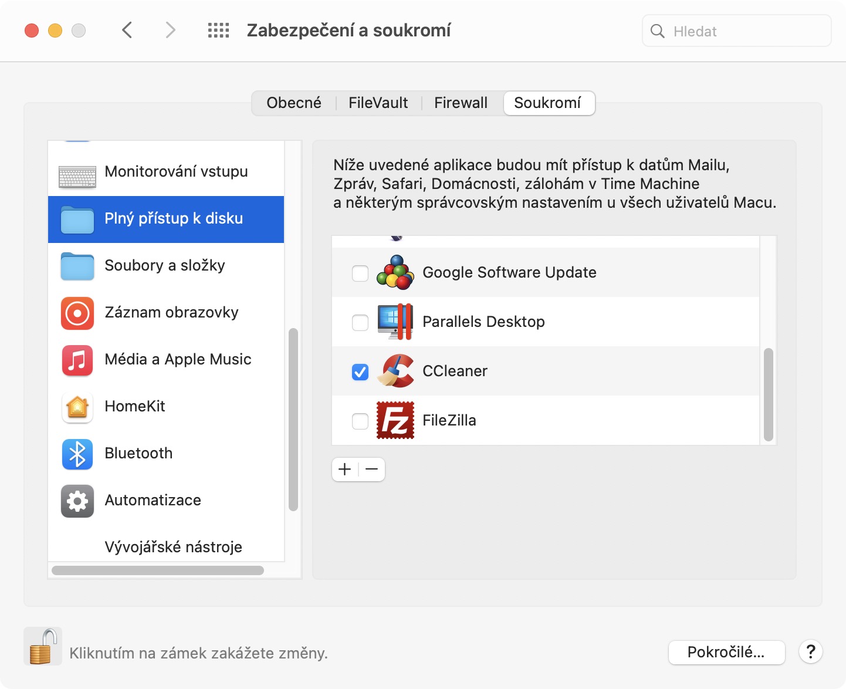Enable full disk access for FileZilla
846x689 pixels.
tap(360, 421)
